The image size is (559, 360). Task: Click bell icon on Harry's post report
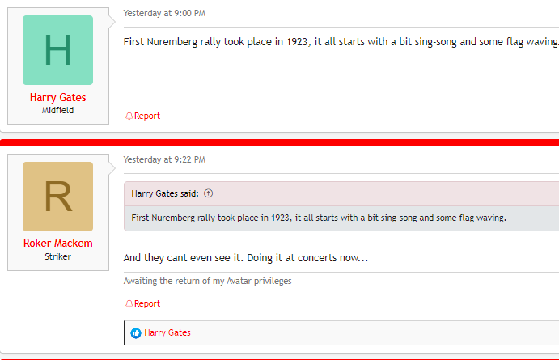coord(129,116)
